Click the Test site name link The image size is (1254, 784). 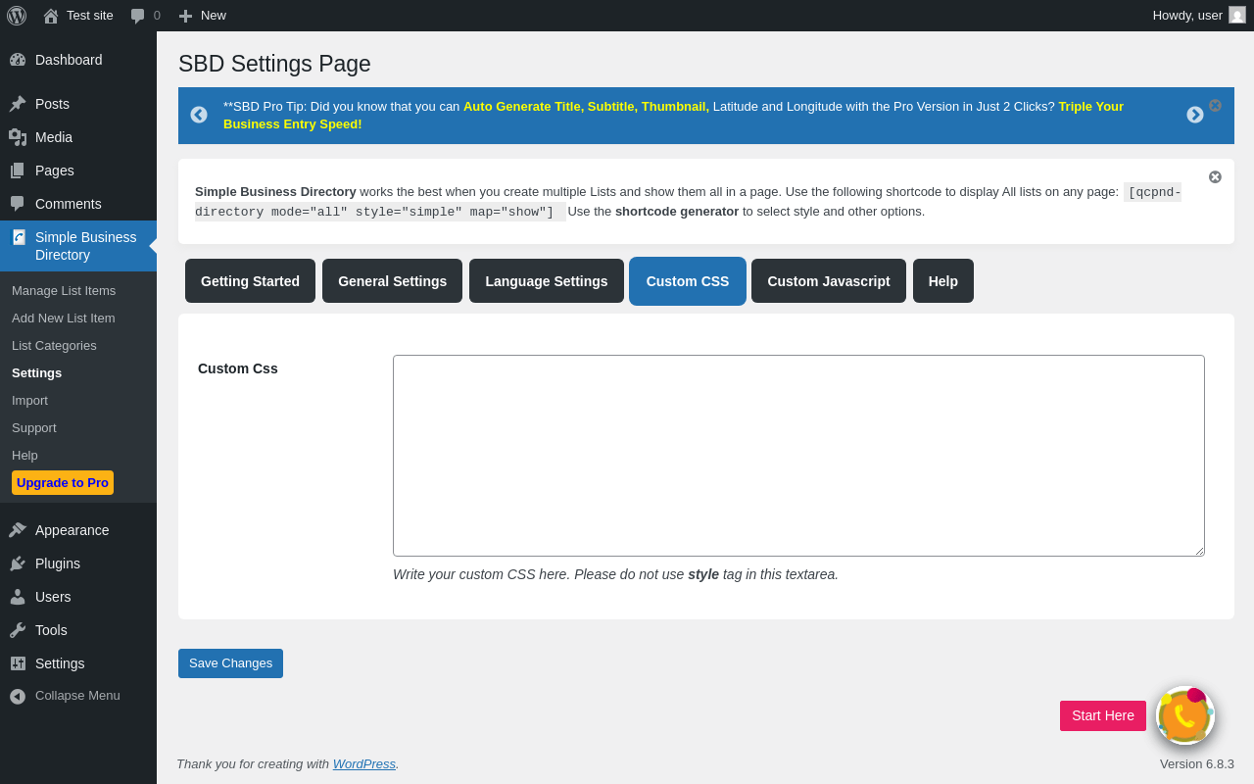[x=90, y=15]
